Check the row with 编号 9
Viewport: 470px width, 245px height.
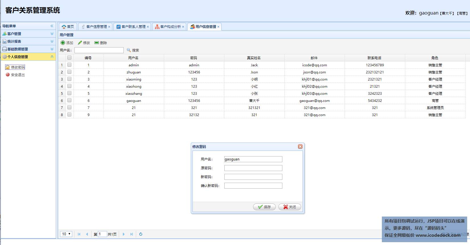point(69,114)
